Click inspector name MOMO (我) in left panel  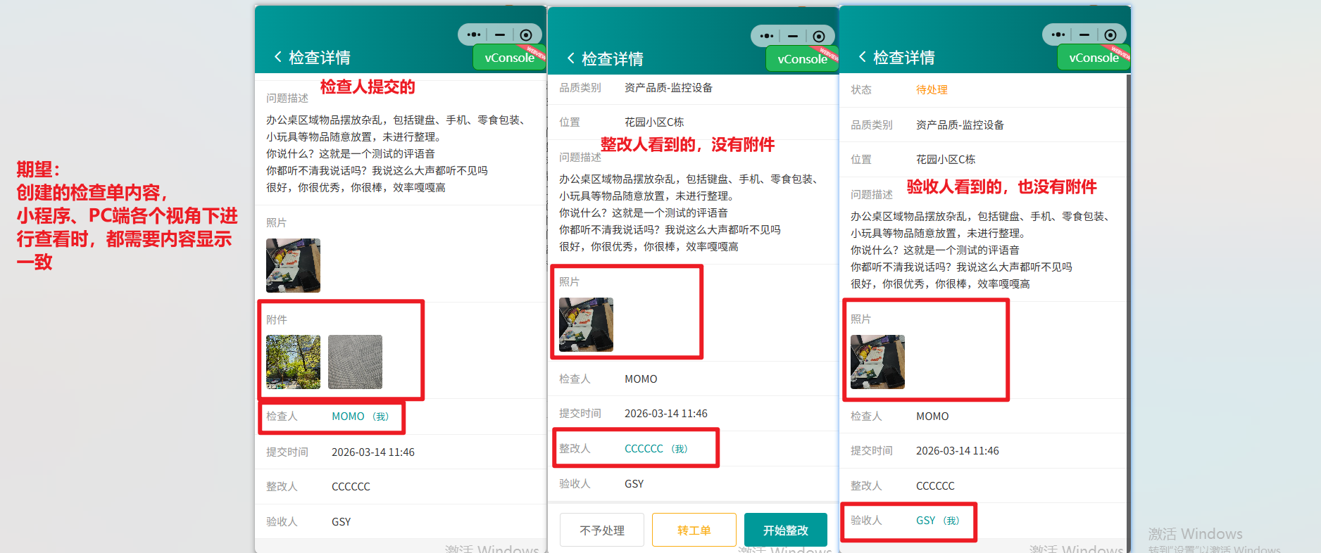(360, 417)
